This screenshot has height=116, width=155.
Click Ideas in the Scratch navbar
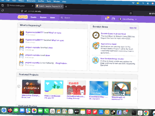[53, 17]
